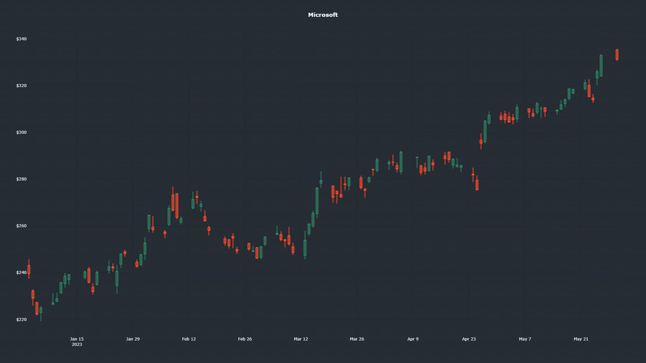
Task: Click the $260 y-axis label
Action: [21, 226]
